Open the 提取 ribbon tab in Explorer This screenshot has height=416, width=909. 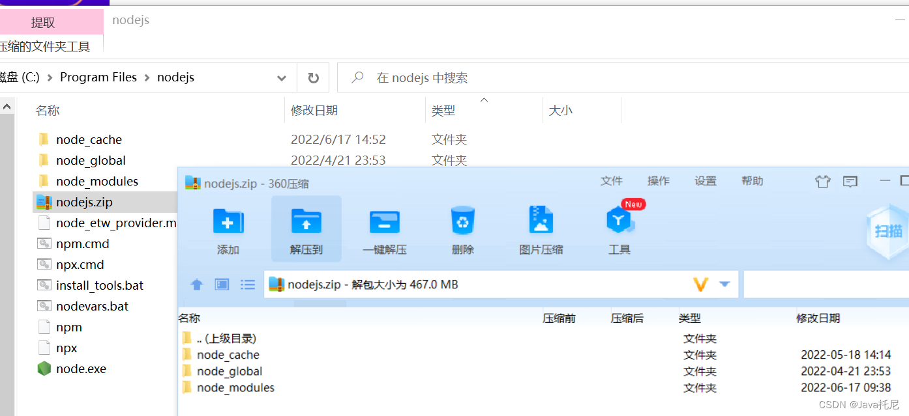coord(43,23)
